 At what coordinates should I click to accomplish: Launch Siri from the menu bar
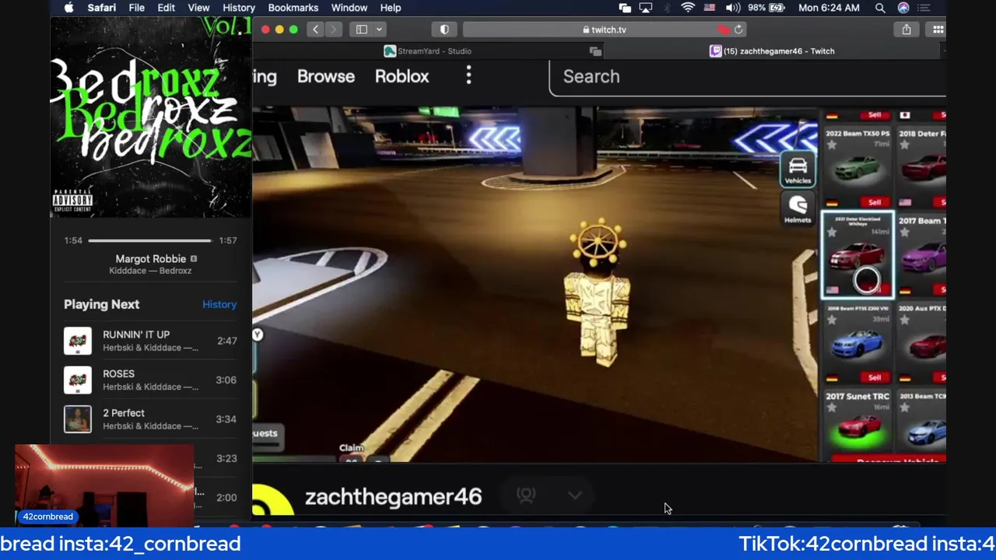pos(903,8)
